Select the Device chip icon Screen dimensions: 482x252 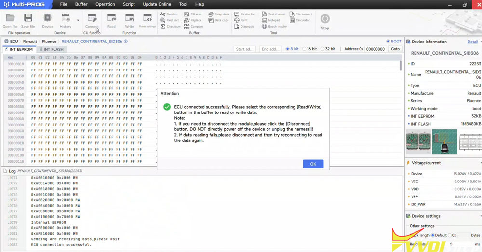tap(48, 19)
